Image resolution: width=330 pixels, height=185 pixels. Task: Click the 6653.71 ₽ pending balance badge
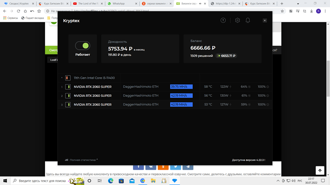tap(226, 56)
